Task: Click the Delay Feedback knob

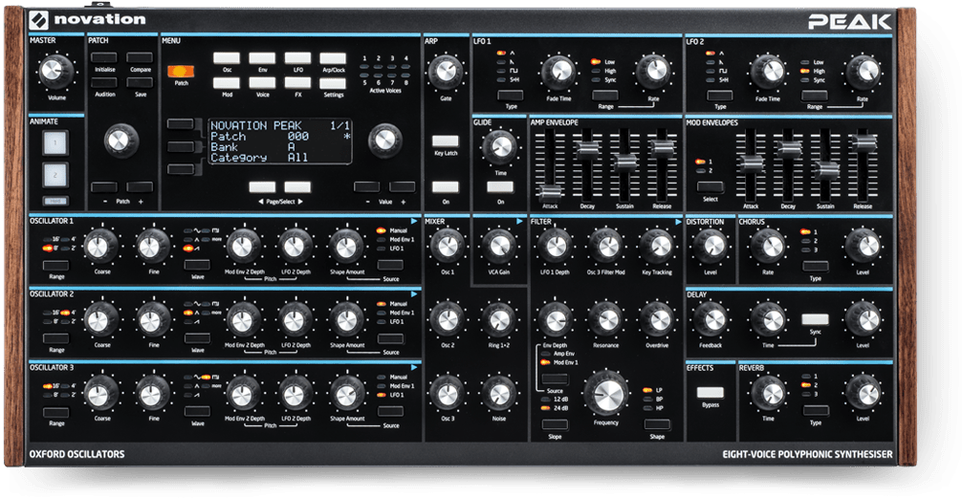Action: tap(710, 319)
